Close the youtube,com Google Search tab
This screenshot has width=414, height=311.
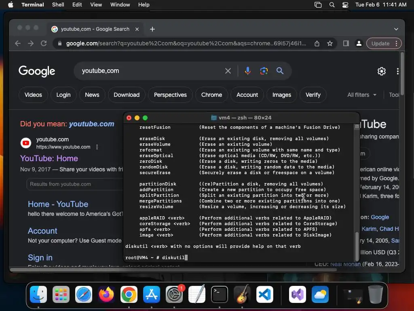point(137,29)
